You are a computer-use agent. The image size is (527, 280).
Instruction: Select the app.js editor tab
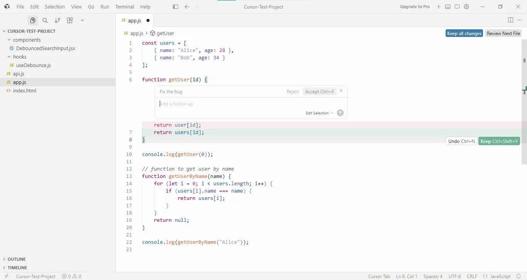point(135,20)
